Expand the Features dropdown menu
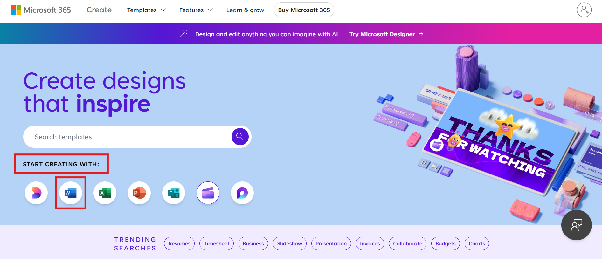This screenshot has width=602, height=259. pos(196,10)
